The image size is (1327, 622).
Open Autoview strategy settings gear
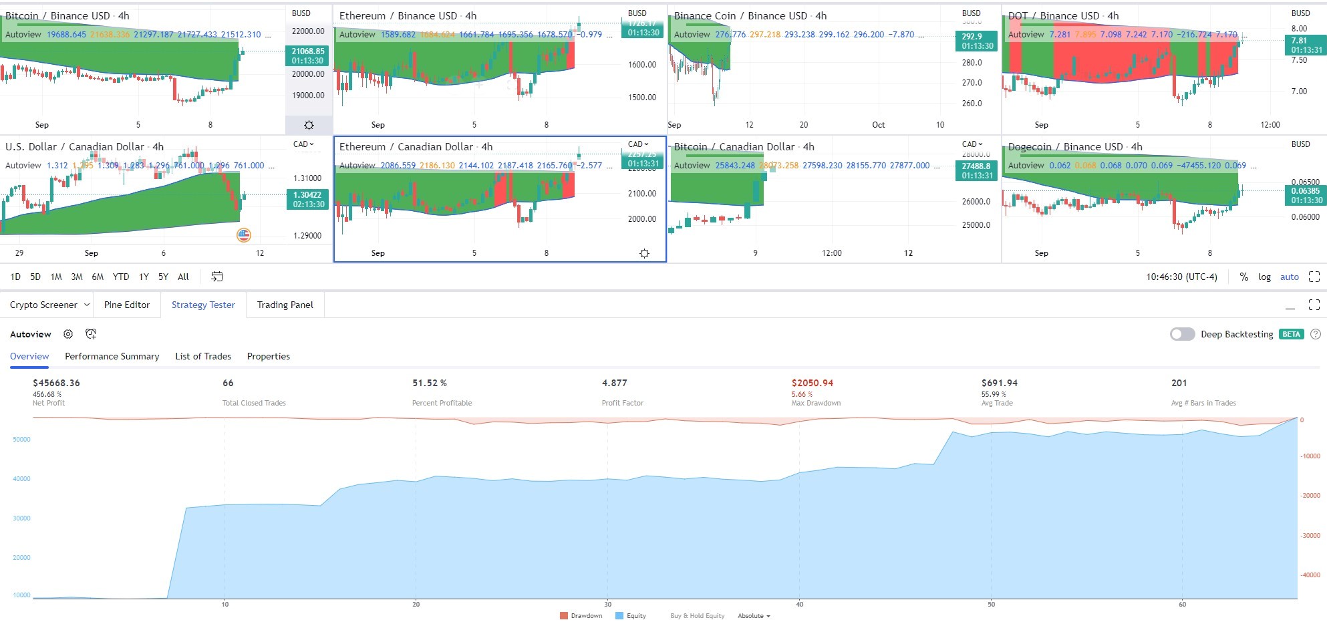point(67,334)
